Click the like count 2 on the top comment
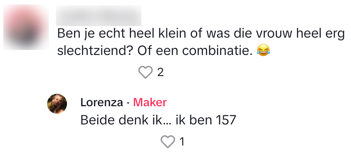This screenshot has width=351, height=155. pos(160,72)
